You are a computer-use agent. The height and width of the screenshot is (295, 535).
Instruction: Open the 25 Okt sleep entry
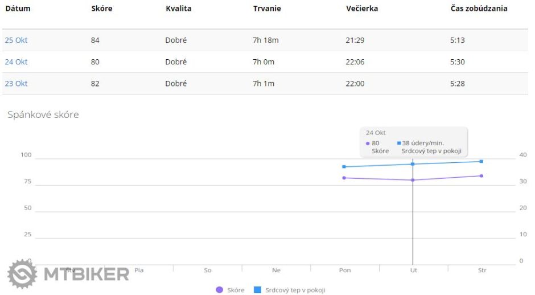[16, 40]
